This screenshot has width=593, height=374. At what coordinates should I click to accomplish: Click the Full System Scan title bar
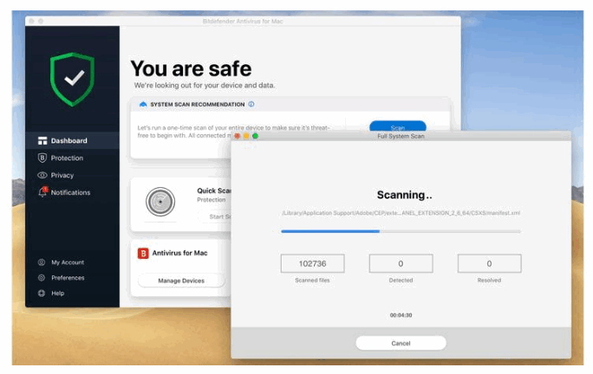401,136
